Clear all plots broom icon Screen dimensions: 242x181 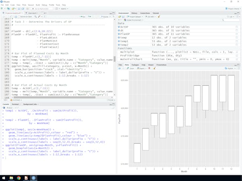(154, 68)
